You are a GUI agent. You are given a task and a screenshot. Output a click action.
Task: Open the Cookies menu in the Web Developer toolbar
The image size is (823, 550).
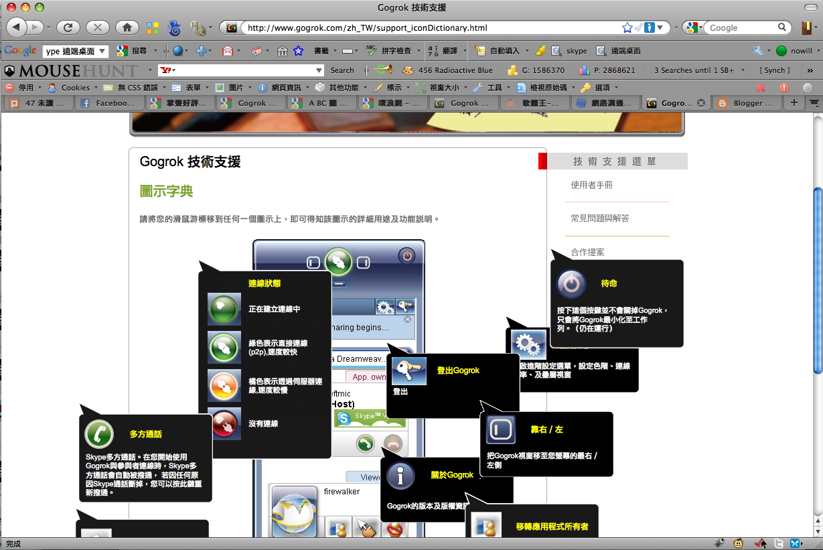coord(72,88)
